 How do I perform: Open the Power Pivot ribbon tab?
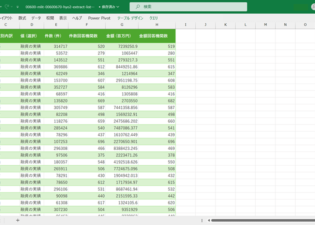(x=99, y=18)
